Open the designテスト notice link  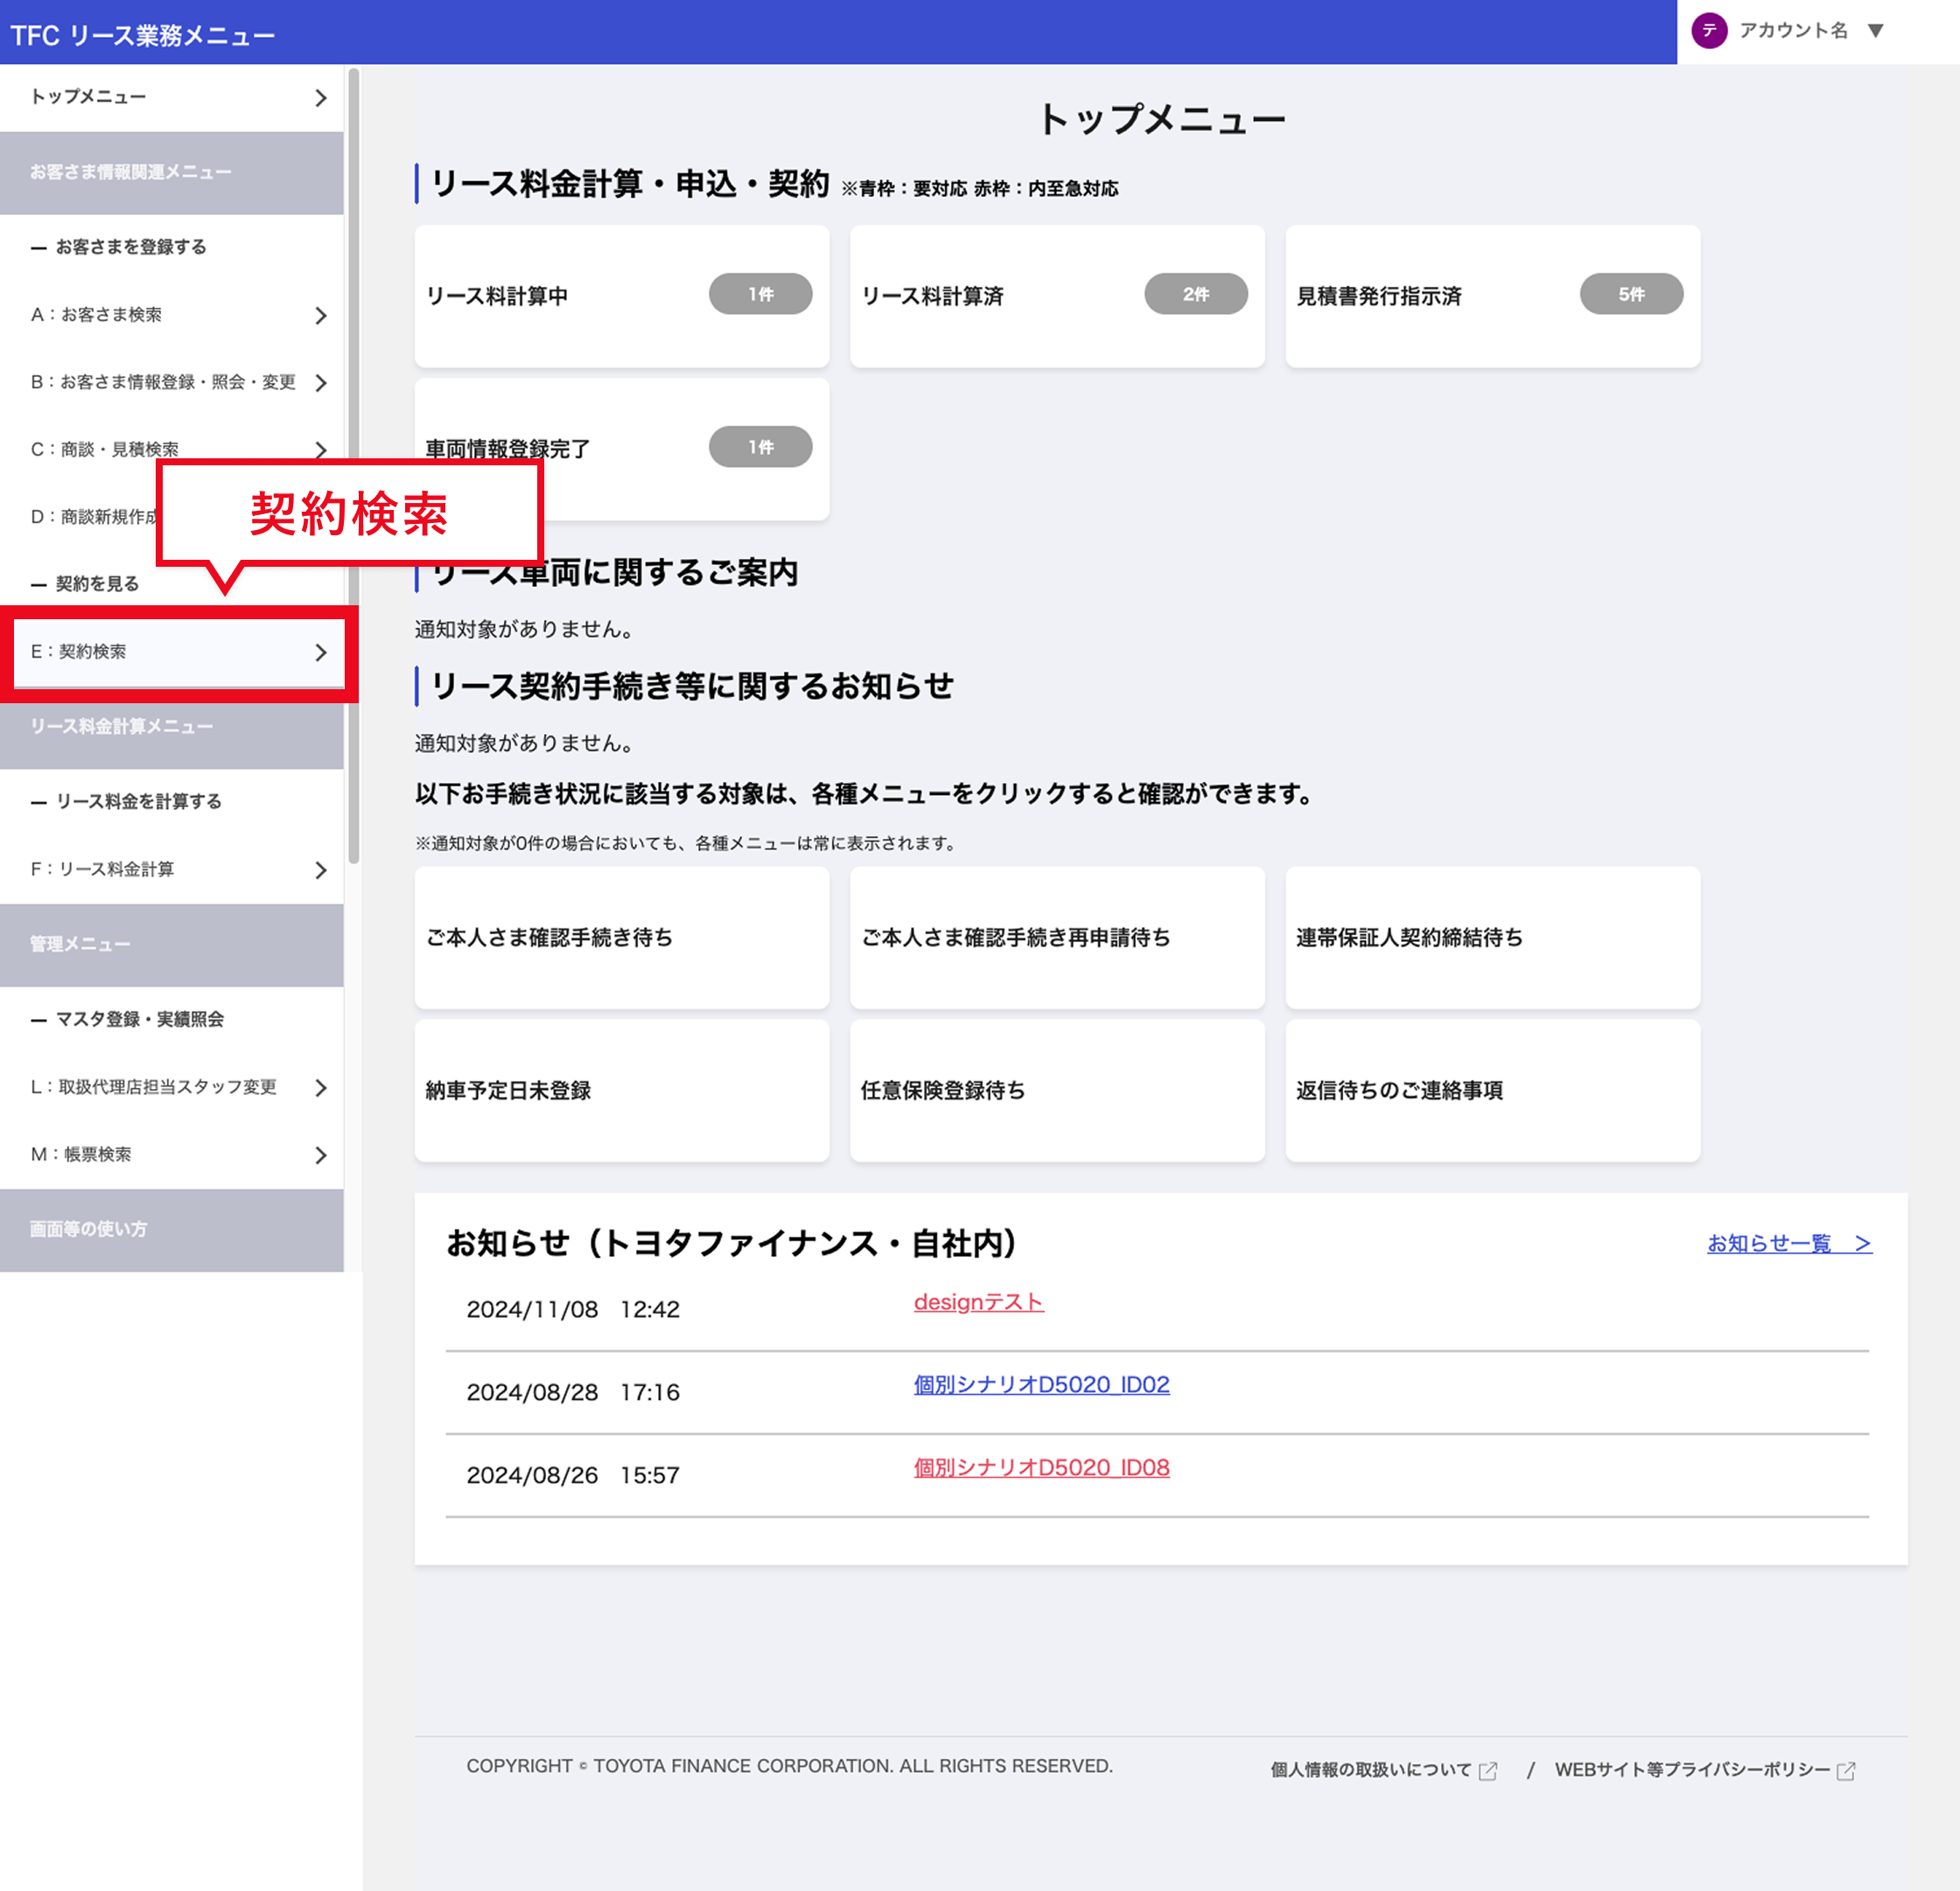click(x=978, y=1302)
